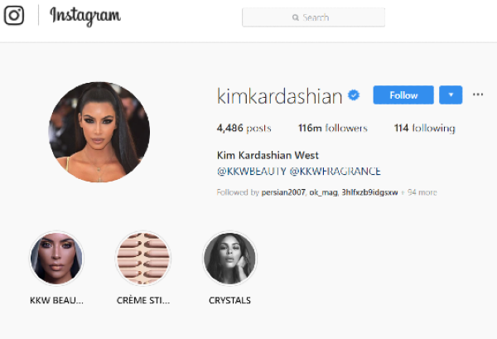Open the CRYSTALS story highlight
This screenshot has width=497, height=339.
click(x=229, y=258)
